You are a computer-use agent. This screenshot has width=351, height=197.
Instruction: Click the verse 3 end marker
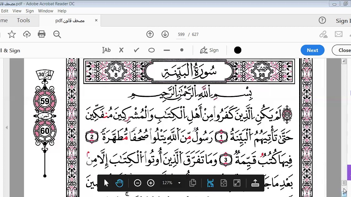226,160
